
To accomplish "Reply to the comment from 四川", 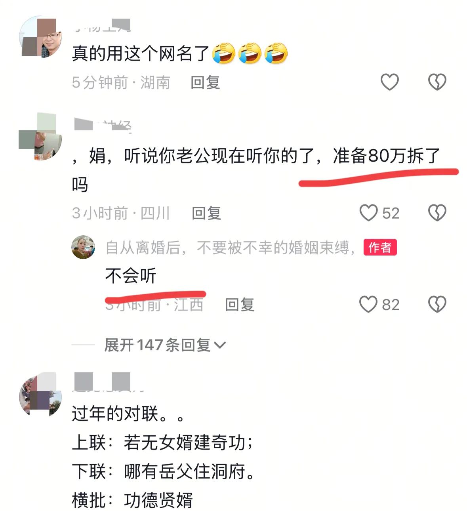I will 206,213.
